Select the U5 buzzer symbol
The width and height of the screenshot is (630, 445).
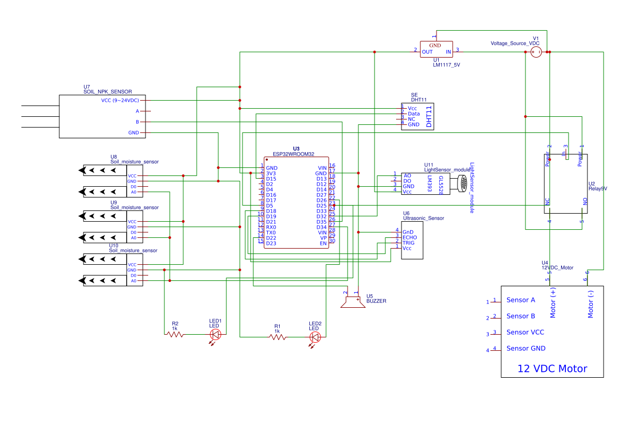[x=351, y=302]
